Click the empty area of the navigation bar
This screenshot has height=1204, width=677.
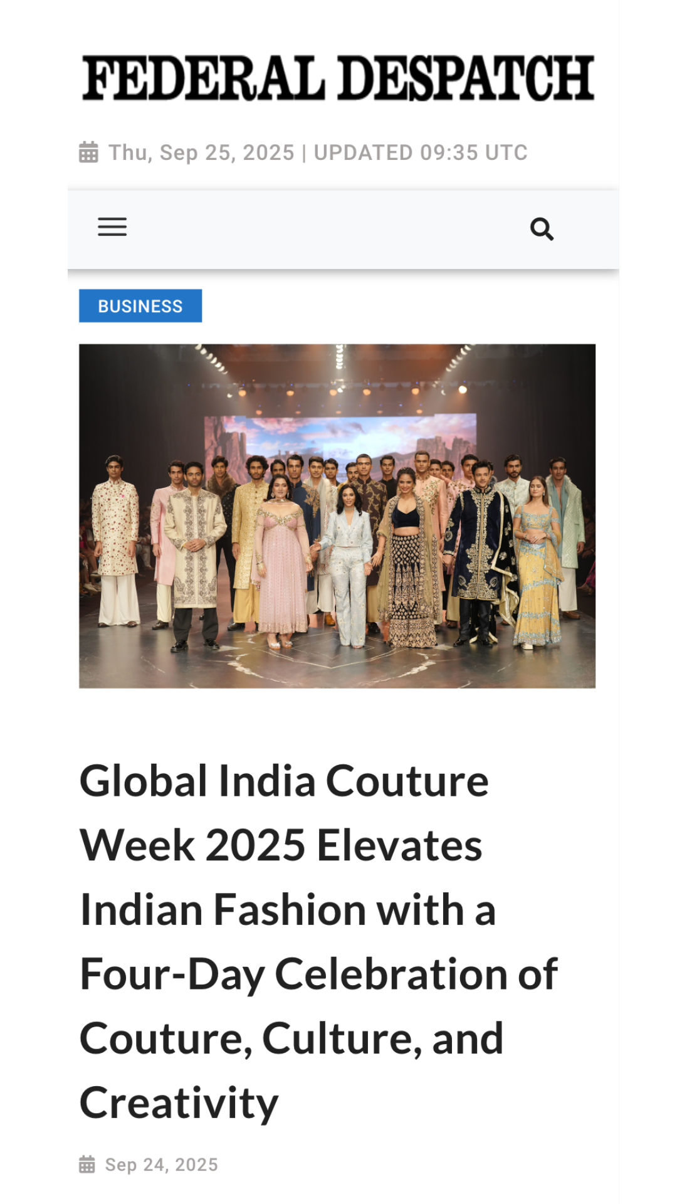(x=326, y=229)
